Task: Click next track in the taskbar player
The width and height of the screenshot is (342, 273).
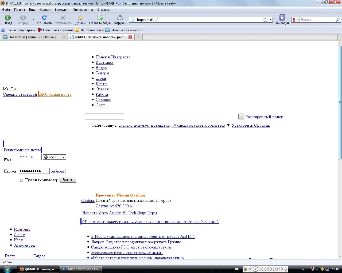Action: (x=272, y=269)
